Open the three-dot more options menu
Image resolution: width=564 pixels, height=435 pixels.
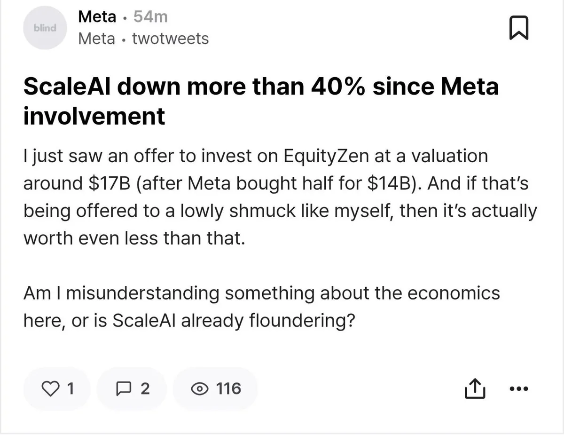point(519,389)
